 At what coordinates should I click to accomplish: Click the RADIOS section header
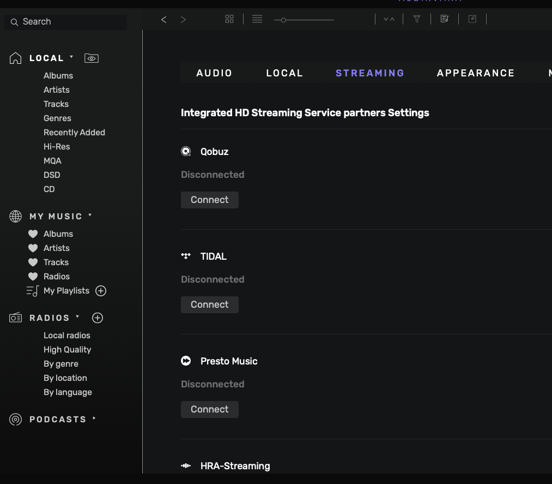[49, 318]
